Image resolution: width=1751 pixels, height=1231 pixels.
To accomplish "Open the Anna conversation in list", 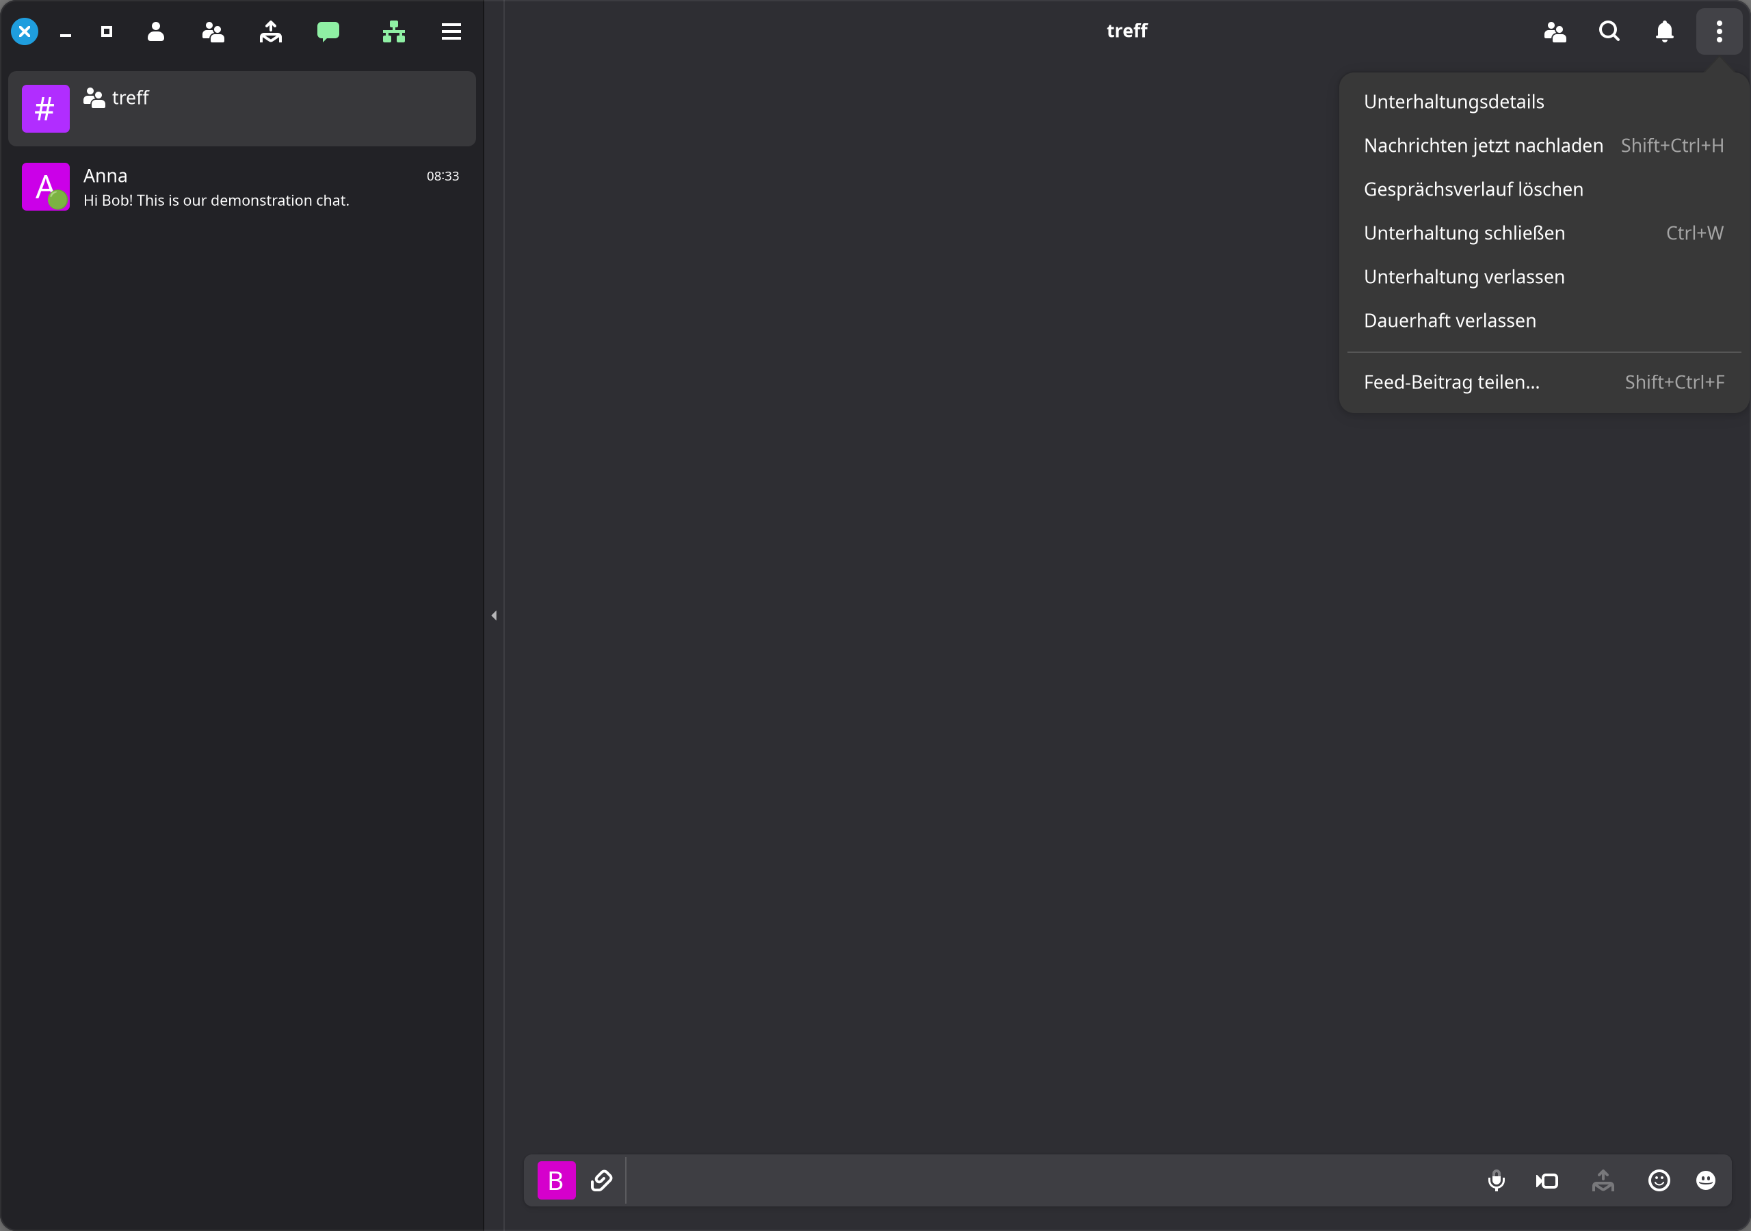I will pyautogui.click(x=241, y=187).
